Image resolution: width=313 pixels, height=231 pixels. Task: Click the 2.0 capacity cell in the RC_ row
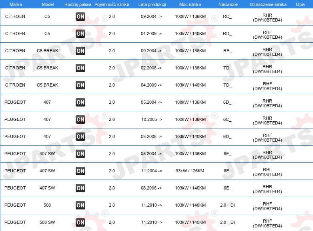point(112,16)
